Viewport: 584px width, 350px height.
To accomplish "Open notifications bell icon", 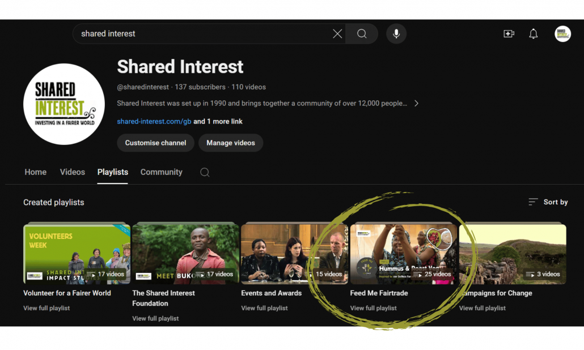I will click(534, 34).
